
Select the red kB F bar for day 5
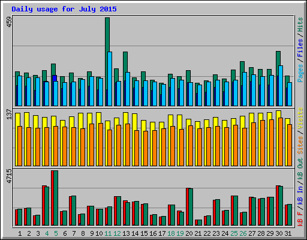coord(52,198)
